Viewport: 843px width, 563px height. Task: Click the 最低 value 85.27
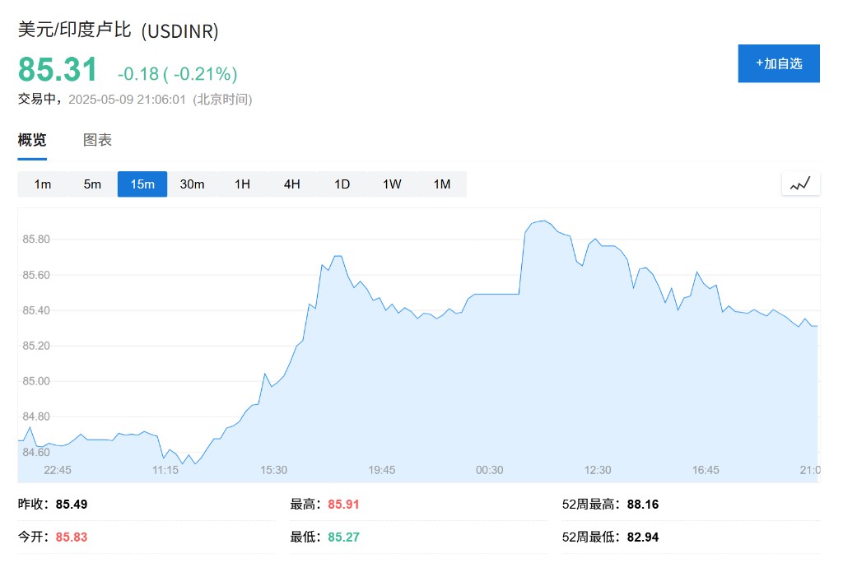coord(343,537)
